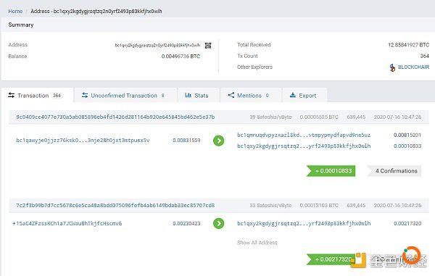Select the Other Explorers label

[x=254, y=67]
